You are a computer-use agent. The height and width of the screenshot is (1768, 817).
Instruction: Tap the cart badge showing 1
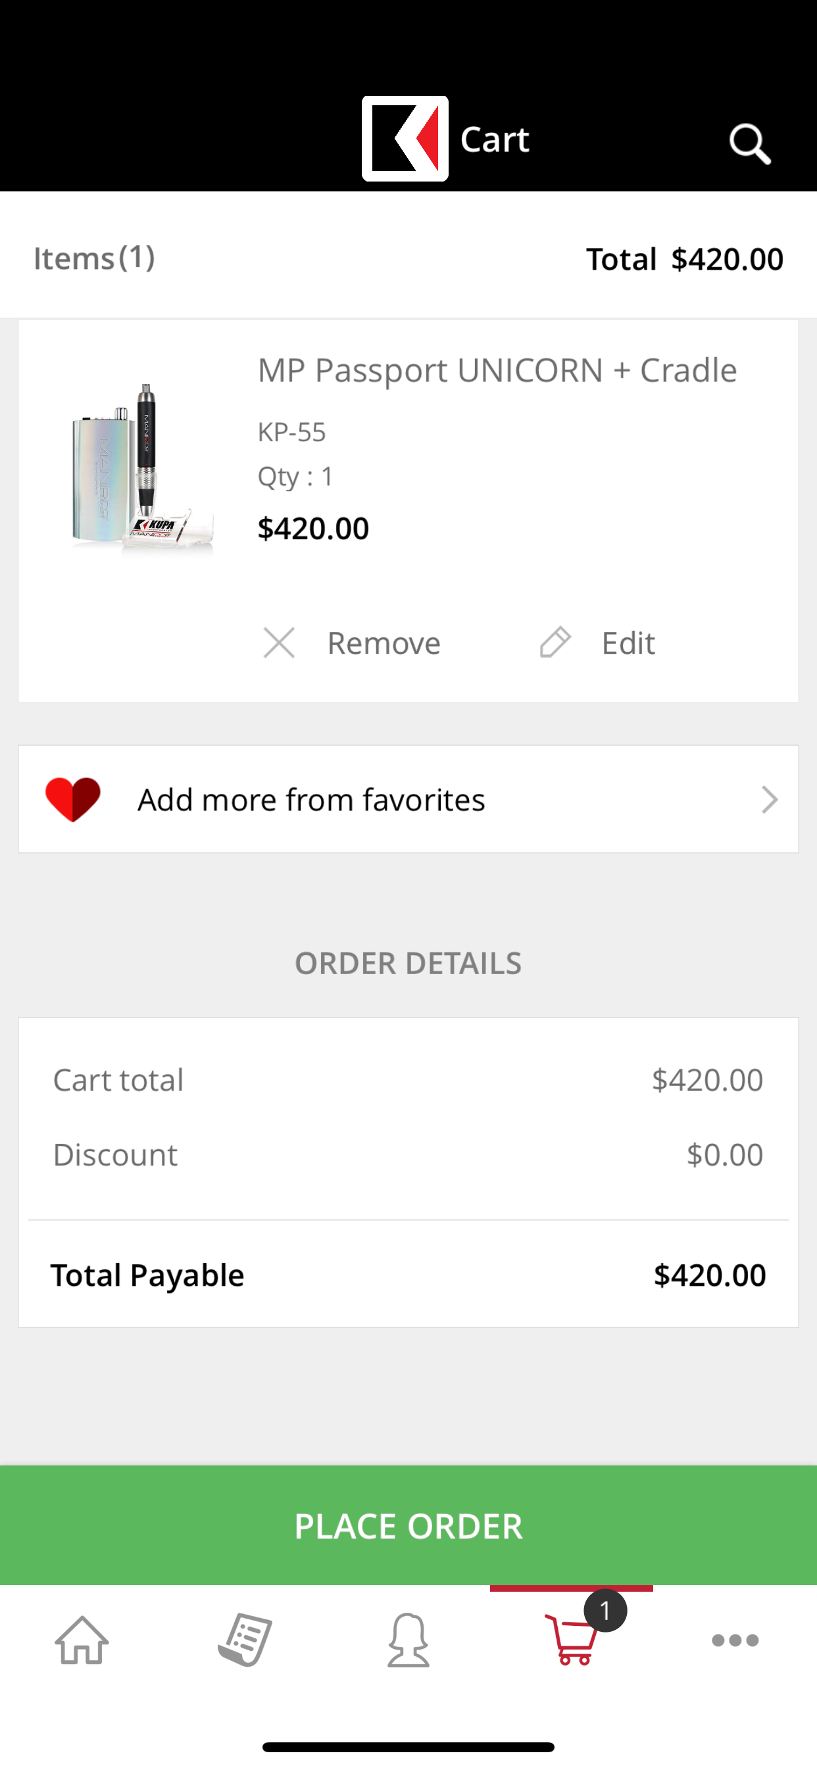pos(605,1610)
